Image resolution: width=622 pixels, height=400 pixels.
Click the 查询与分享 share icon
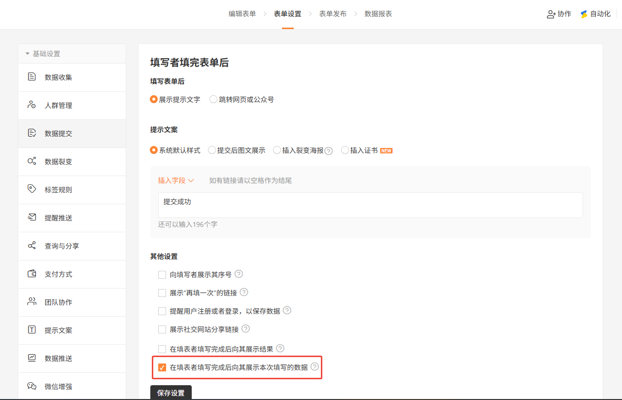coord(32,246)
